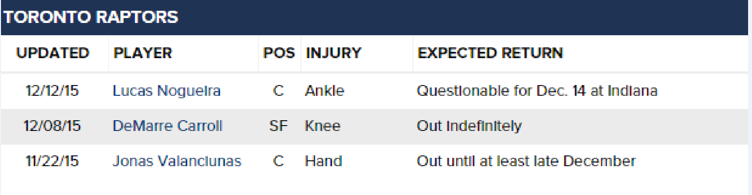Select the Ankle injury cell

tap(325, 91)
